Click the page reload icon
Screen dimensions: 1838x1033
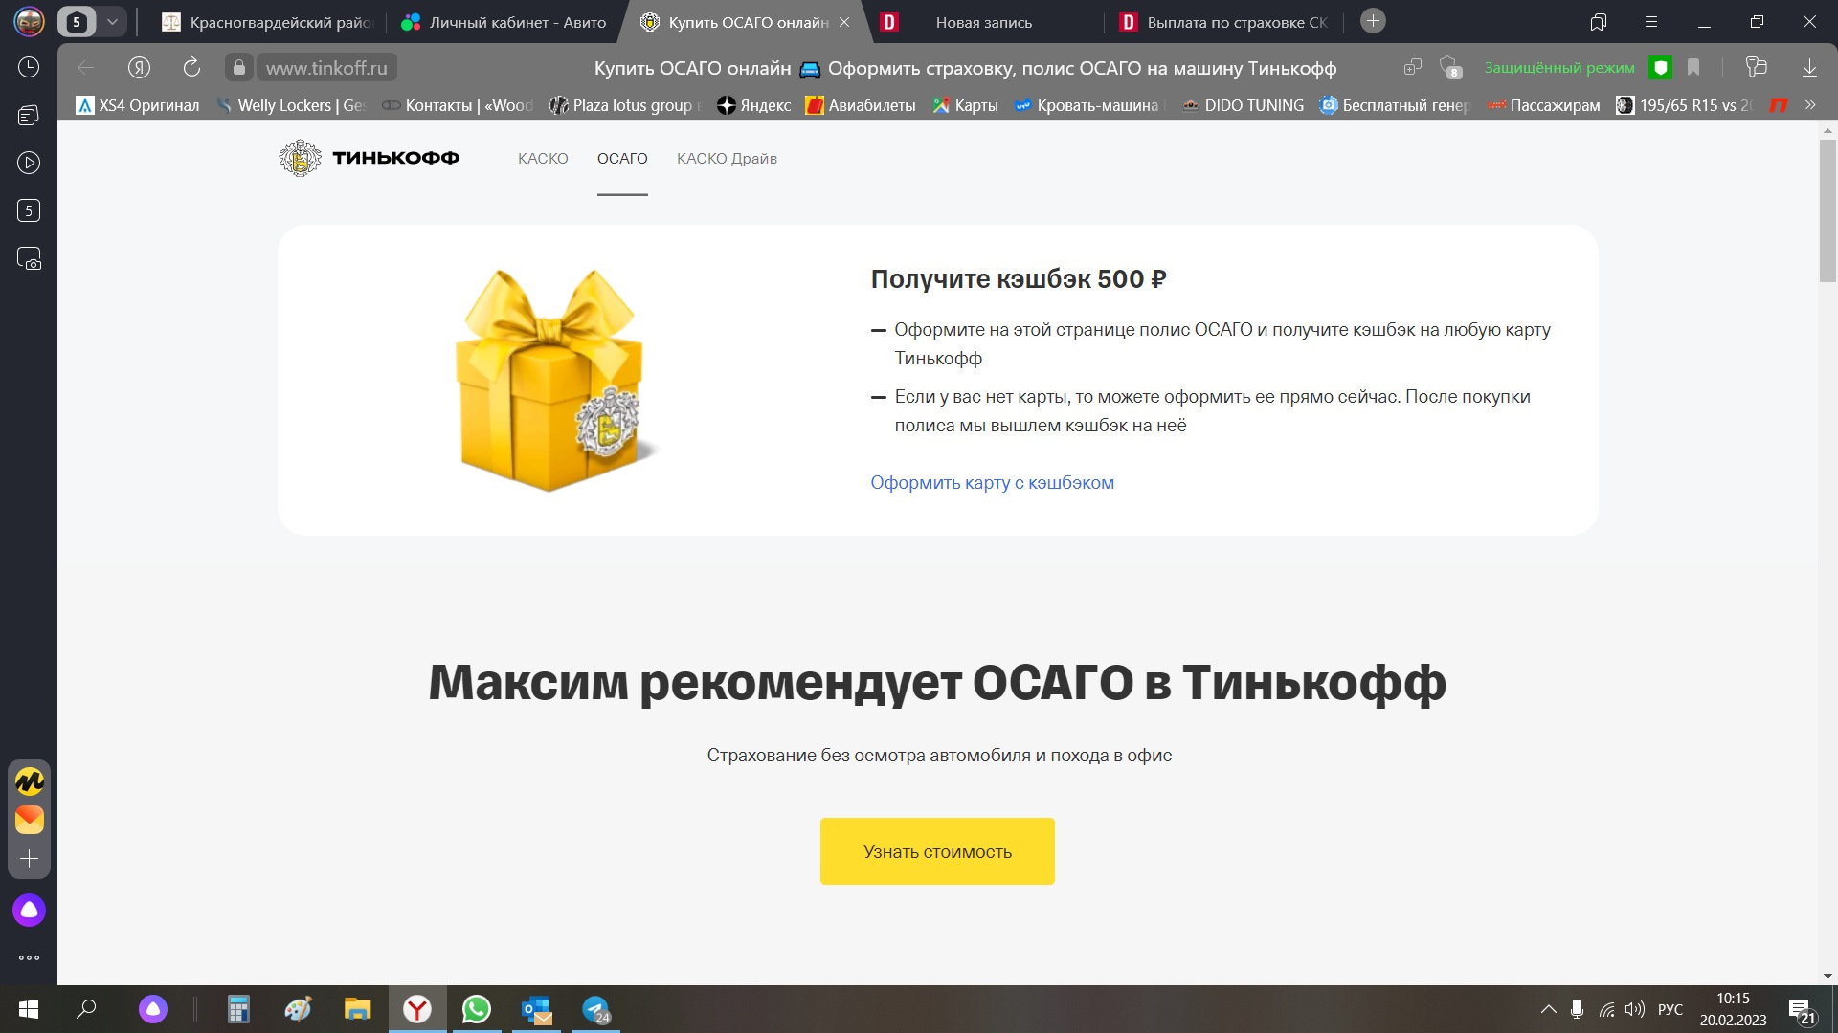tap(191, 67)
